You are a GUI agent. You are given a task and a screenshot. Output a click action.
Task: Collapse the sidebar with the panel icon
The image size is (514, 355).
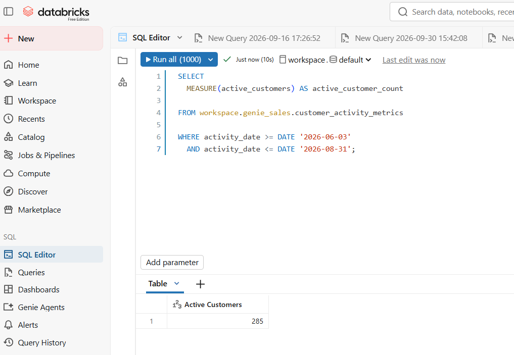tap(9, 12)
